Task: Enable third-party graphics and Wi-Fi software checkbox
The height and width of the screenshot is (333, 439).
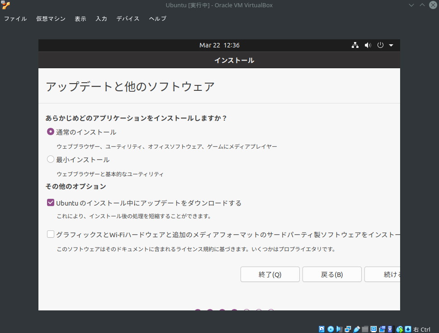Action: click(50, 234)
